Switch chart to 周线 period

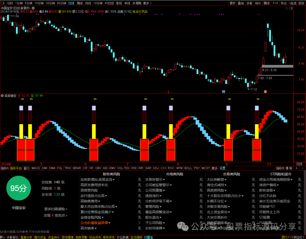point(80,3)
